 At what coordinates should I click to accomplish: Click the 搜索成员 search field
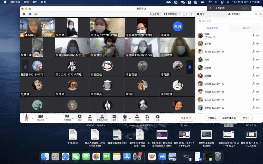[229, 21]
